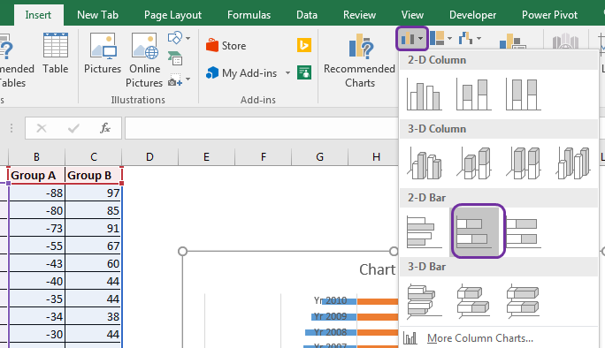Select column B header

[x=36, y=157]
